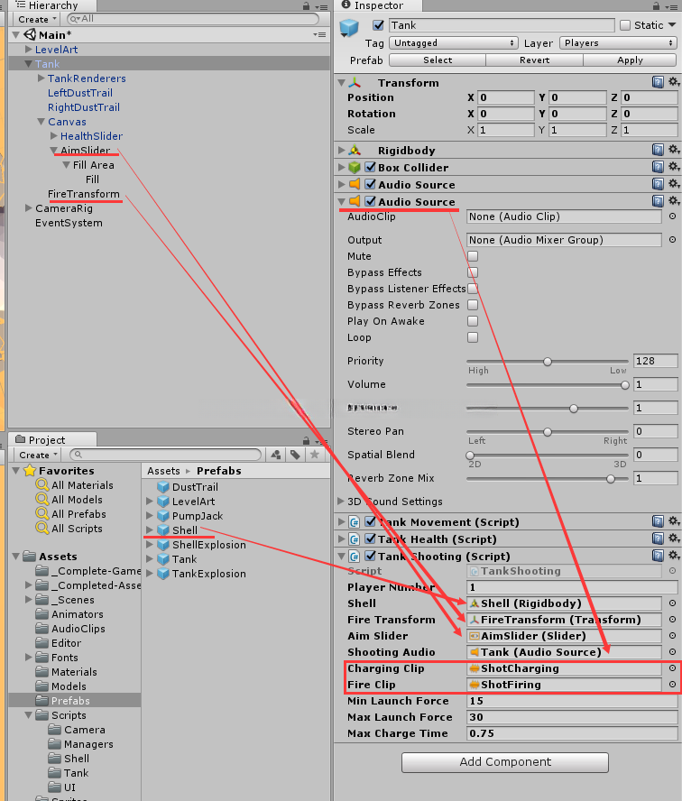Open the Tag dropdown showing Untagged
Screen dimensions: 682x801
pos(454,43)
